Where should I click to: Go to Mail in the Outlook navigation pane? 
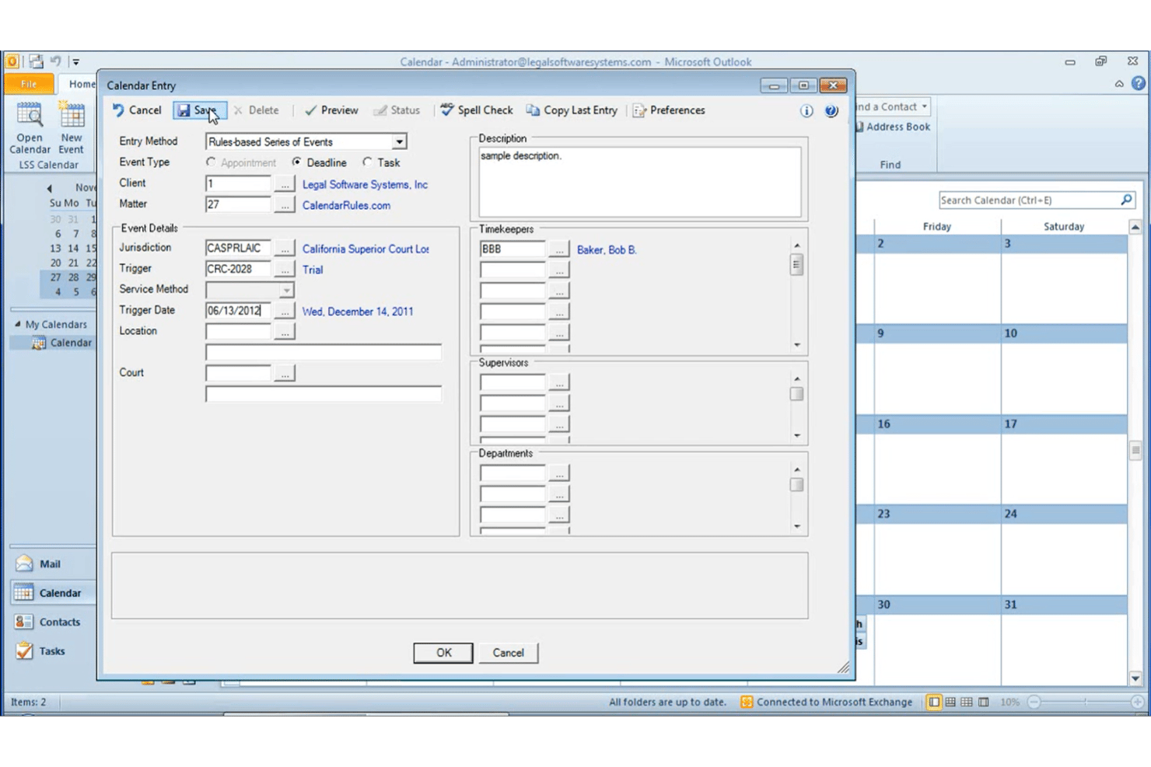[50, 563]
